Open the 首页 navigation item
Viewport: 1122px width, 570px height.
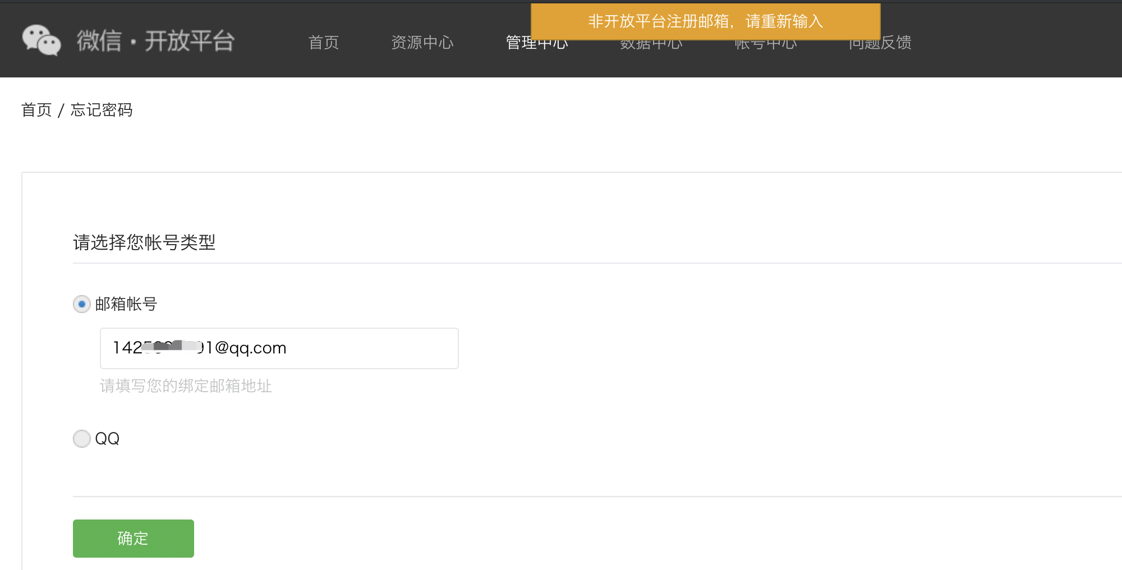[x=324, y=43]
